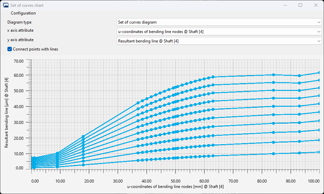Click the 70.00 value on the y-axis
The height and width of the screenshot is (194, 324).
click(19, 61)
